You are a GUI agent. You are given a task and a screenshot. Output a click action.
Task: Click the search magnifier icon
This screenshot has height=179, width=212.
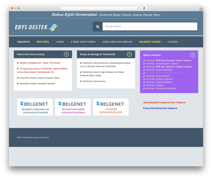pos(98,27)
